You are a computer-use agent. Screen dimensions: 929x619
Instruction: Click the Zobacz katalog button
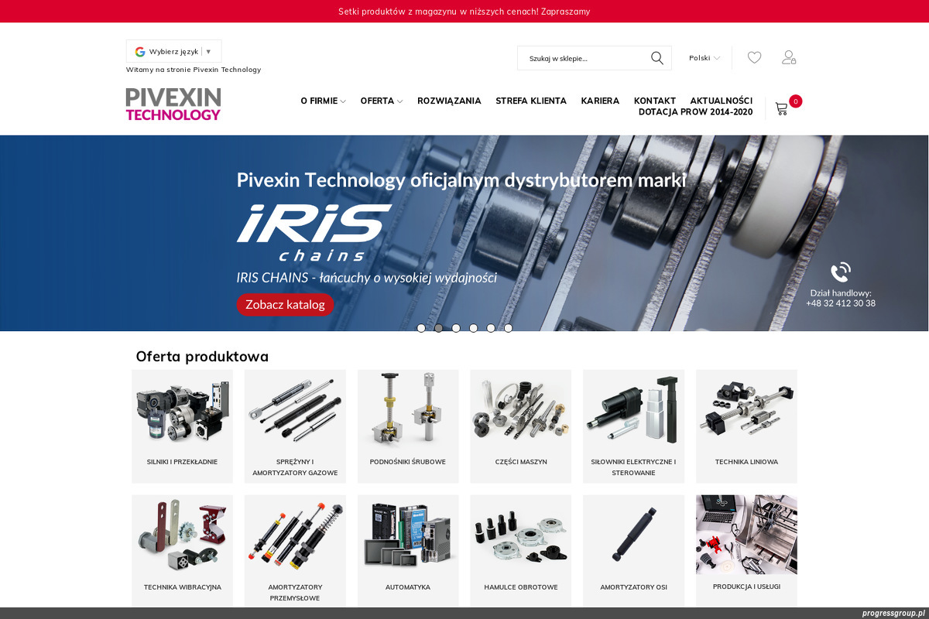click(x=285, y=304)
